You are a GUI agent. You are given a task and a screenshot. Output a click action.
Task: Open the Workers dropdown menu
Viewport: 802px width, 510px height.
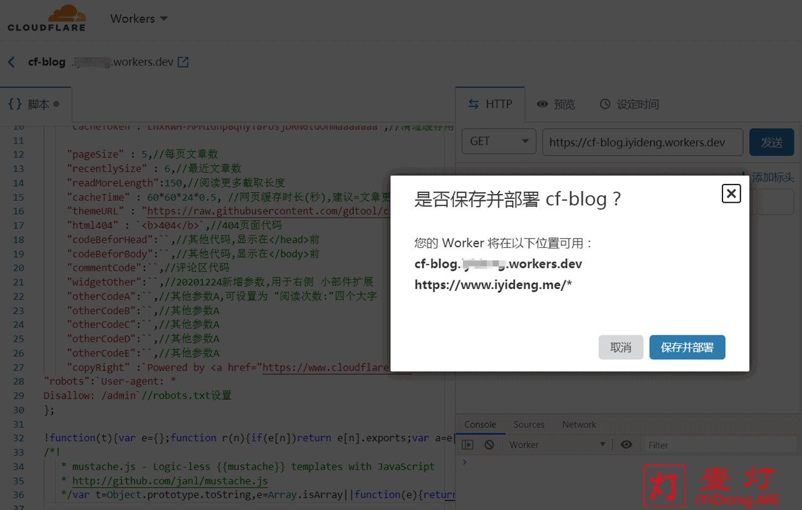(x=138, y=19)
